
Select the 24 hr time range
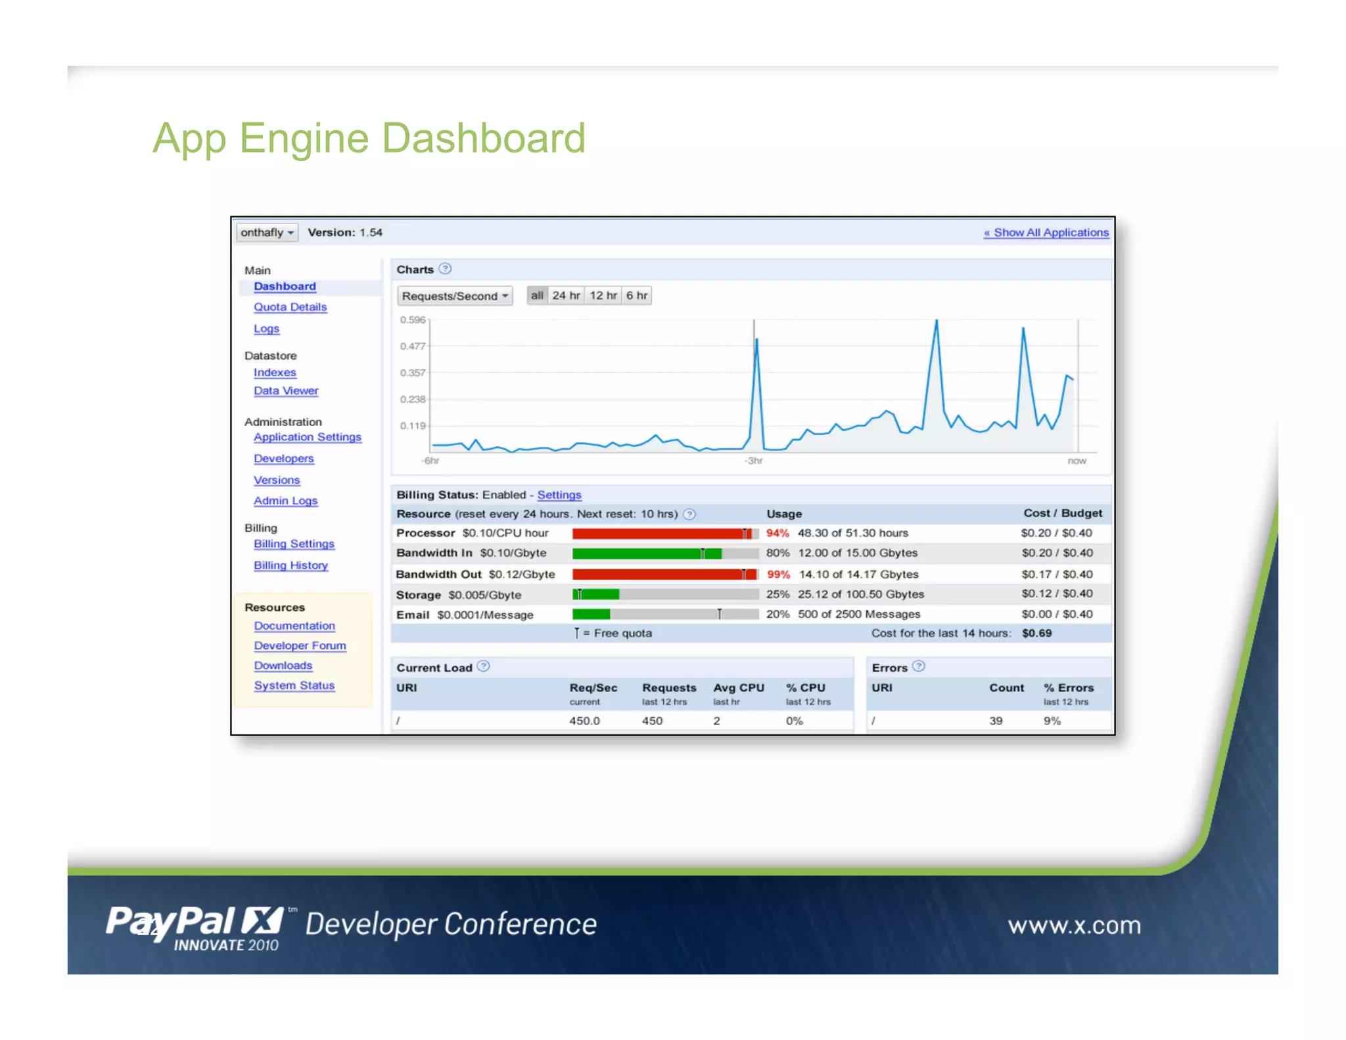pos(566,295)
